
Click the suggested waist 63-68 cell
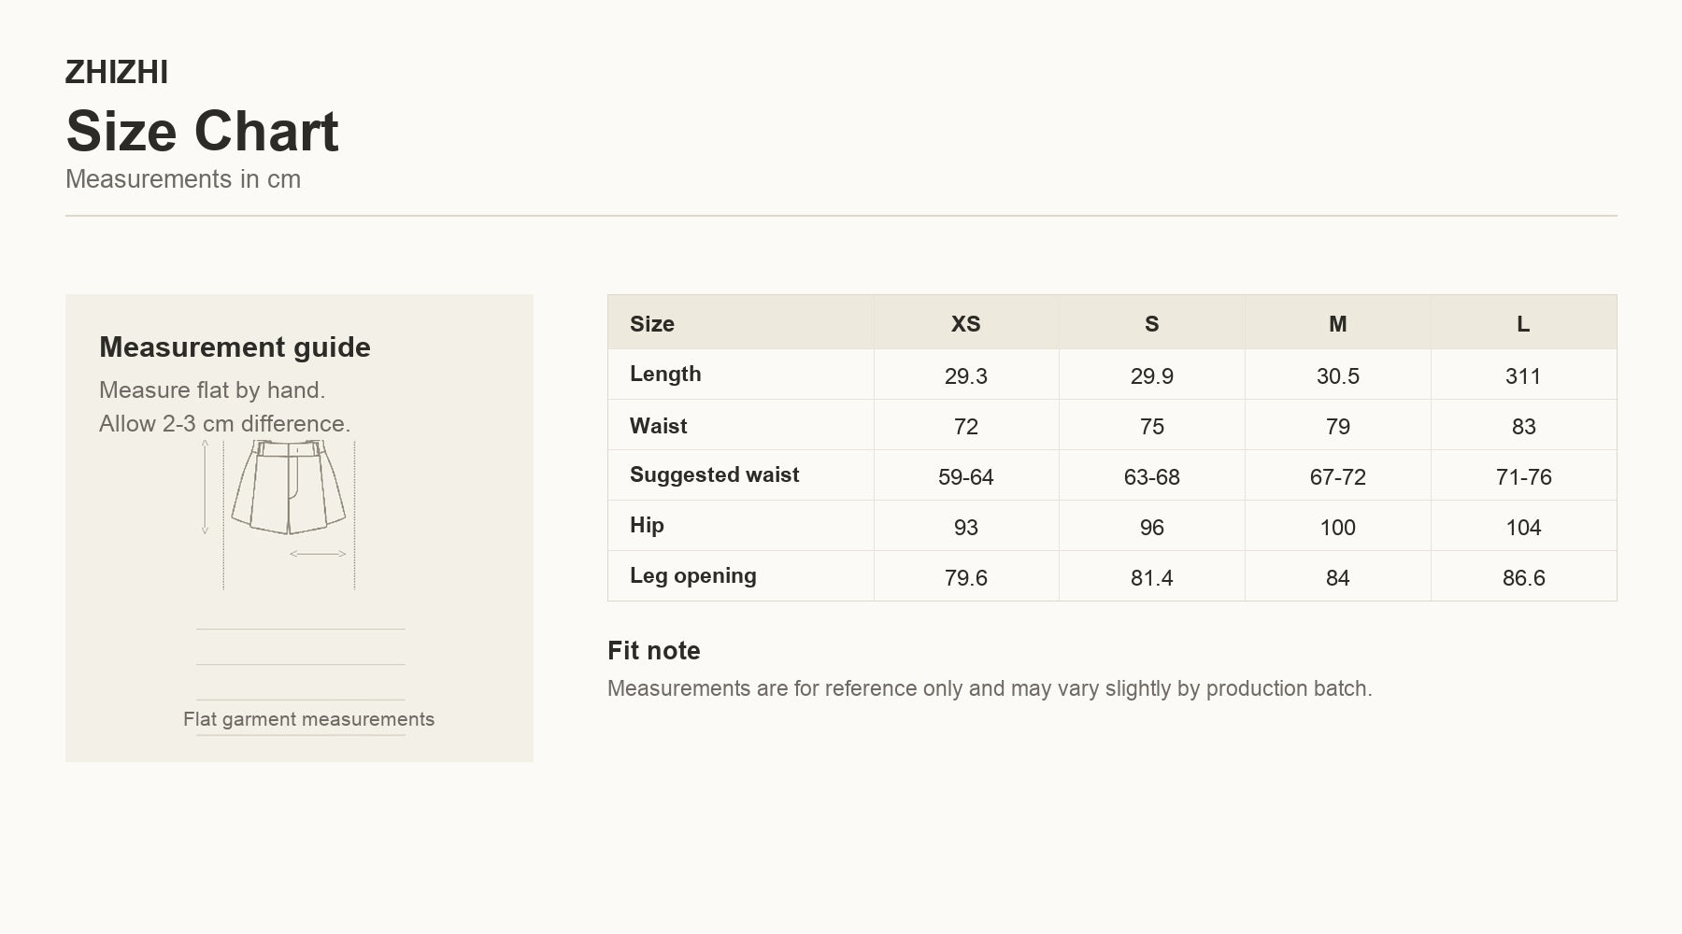pos(1151,476)
